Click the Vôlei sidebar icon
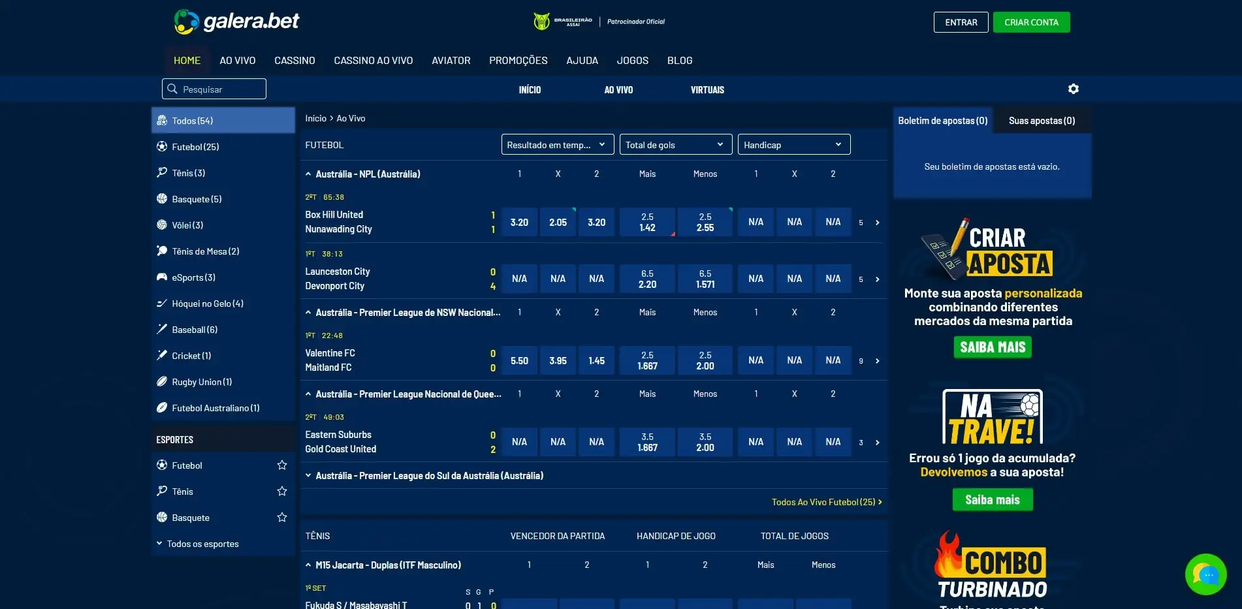The width and height of the screenshot is (1242, 609). pos(161,225)
